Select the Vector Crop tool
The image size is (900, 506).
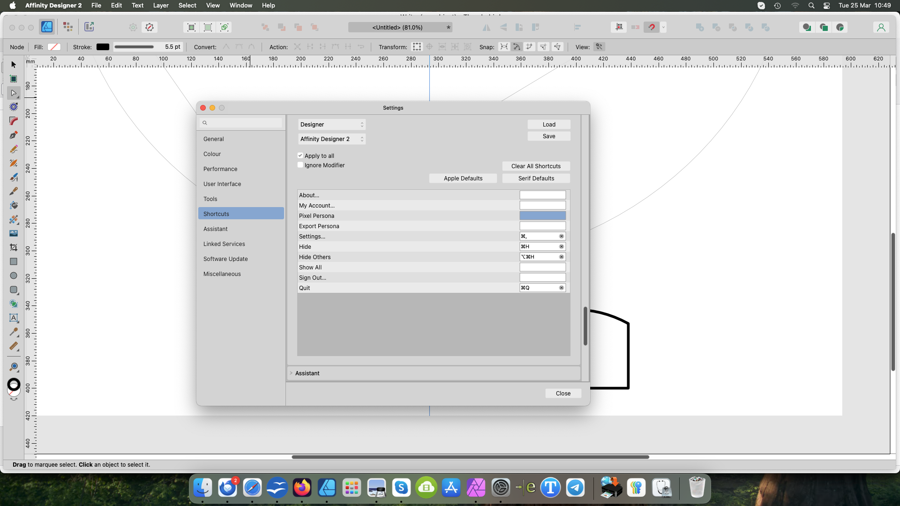point(14,247)
